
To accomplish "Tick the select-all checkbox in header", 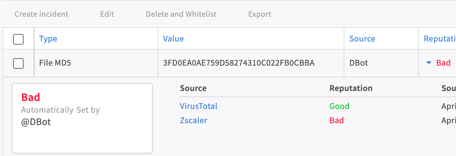I will click(x=18, y=39).
